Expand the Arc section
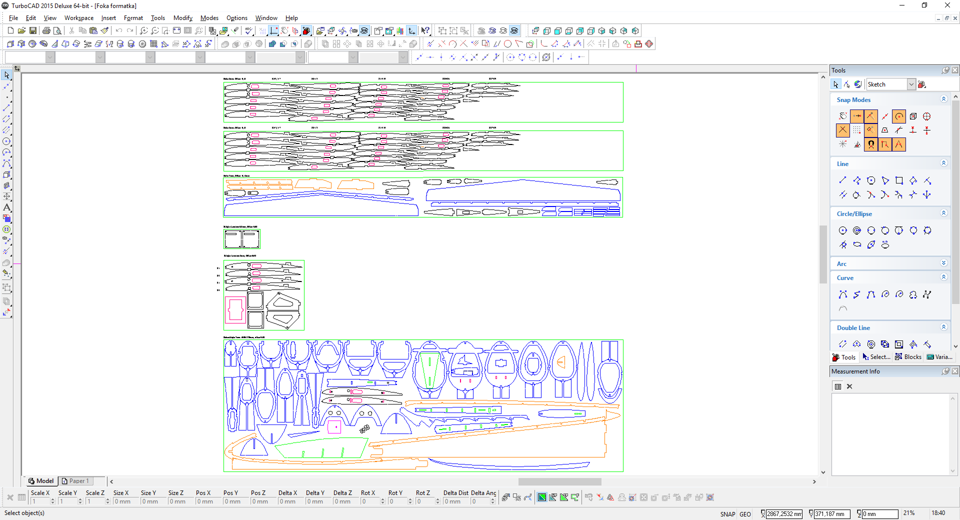Image resolution: width=960 pixels, height=520 pixels. 943,263
